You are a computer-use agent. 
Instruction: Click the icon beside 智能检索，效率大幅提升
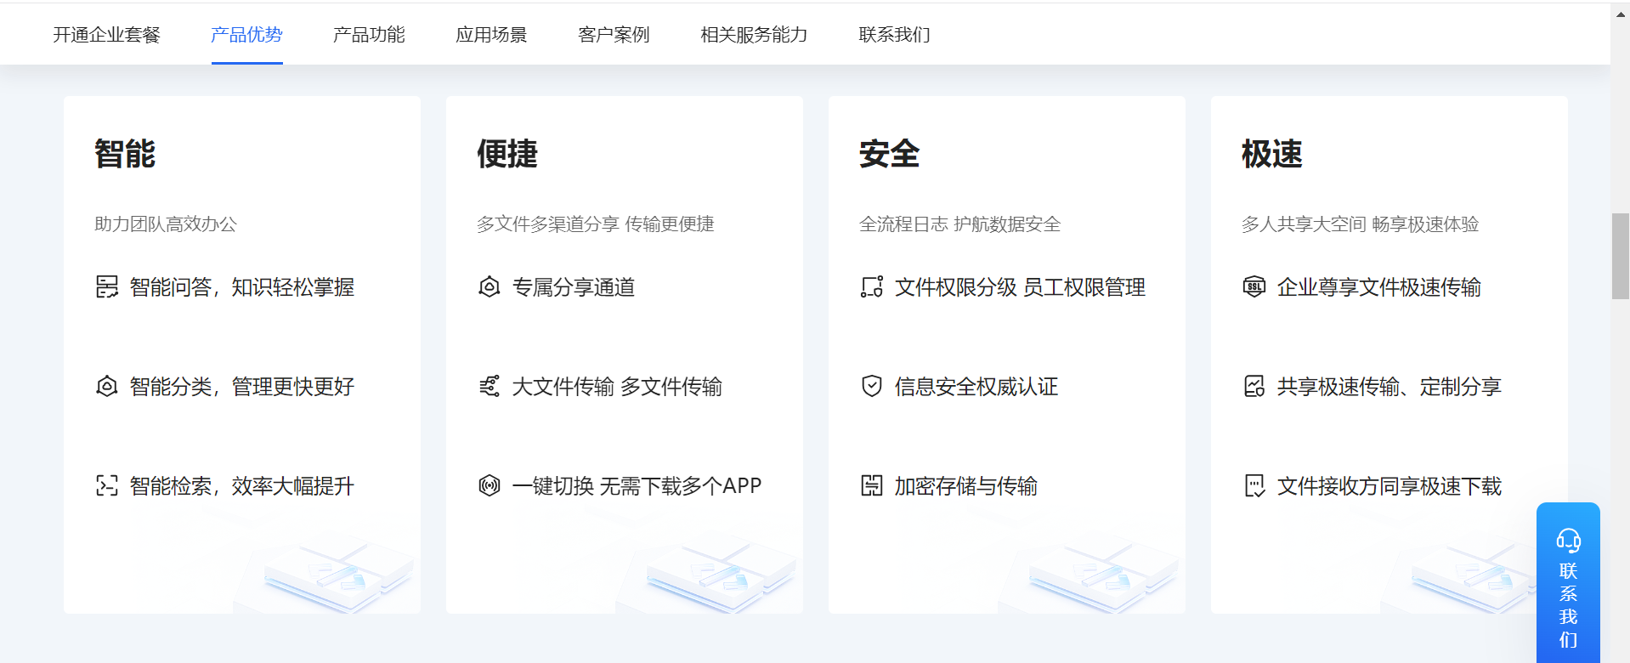pyautogui.click(x=107, y=486)
